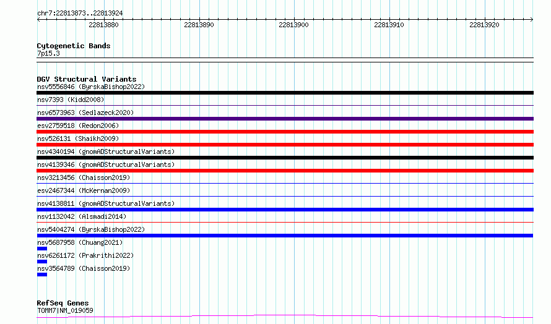Click the Cytogenetic Bands track title

click(74, 46)
